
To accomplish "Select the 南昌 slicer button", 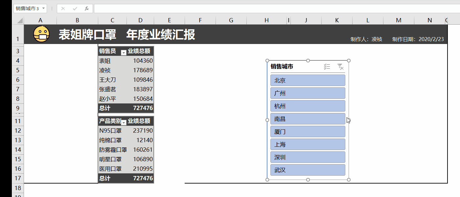I will coord(308,119).
